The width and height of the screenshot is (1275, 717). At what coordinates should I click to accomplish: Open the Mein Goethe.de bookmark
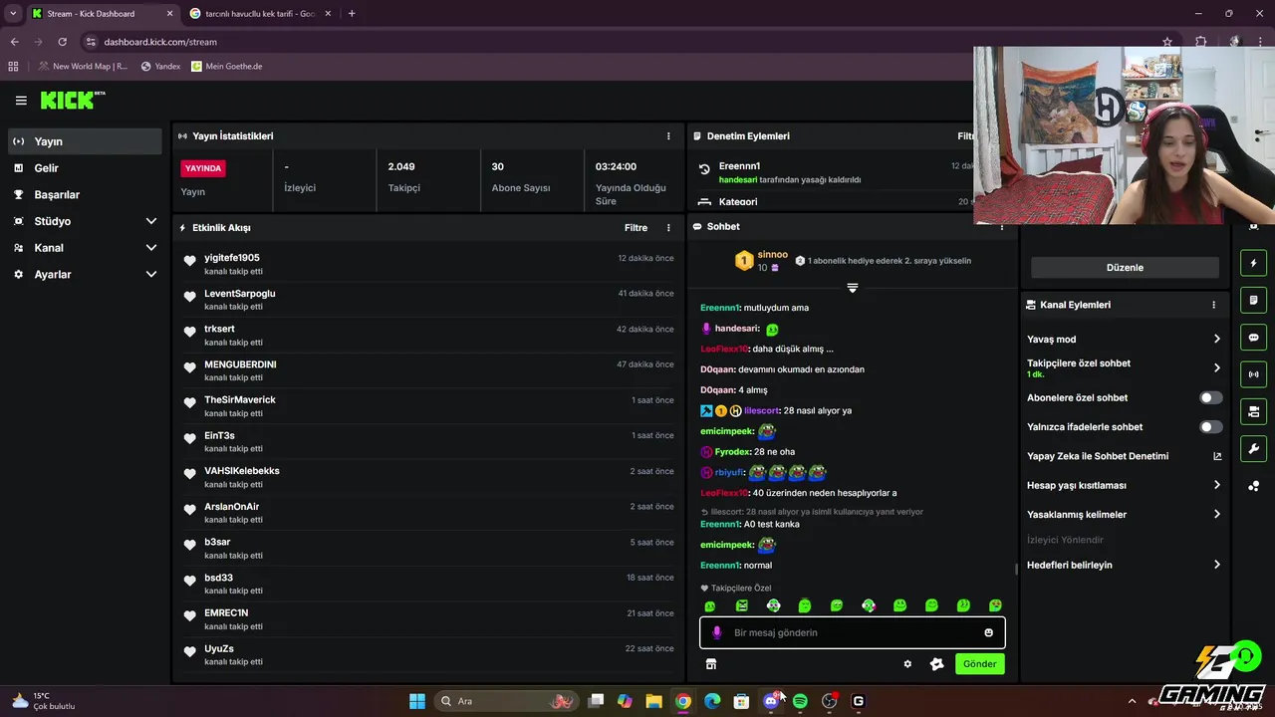point(227,67)
